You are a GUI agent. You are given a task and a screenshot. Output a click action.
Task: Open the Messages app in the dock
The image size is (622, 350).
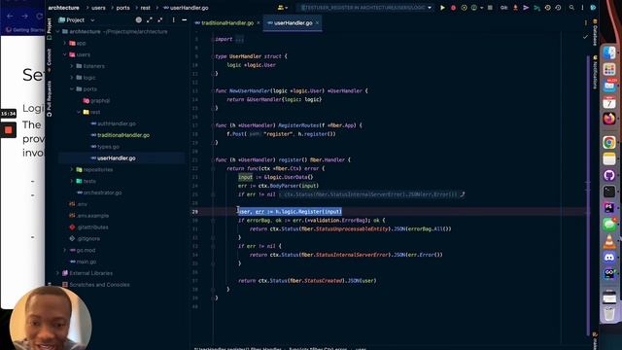pyautogui.click(x=609, y=225)
